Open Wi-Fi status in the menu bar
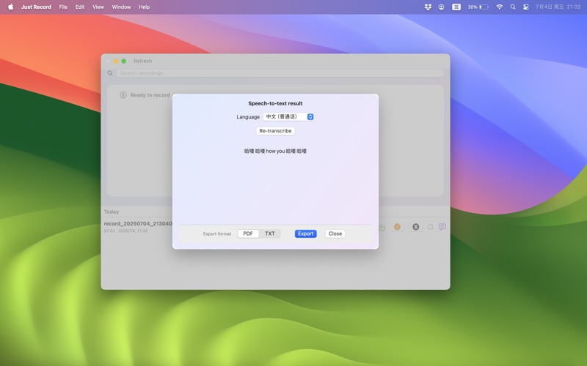Image resolution: width=587 pixels, height=366 pixels. click(500, 7)
